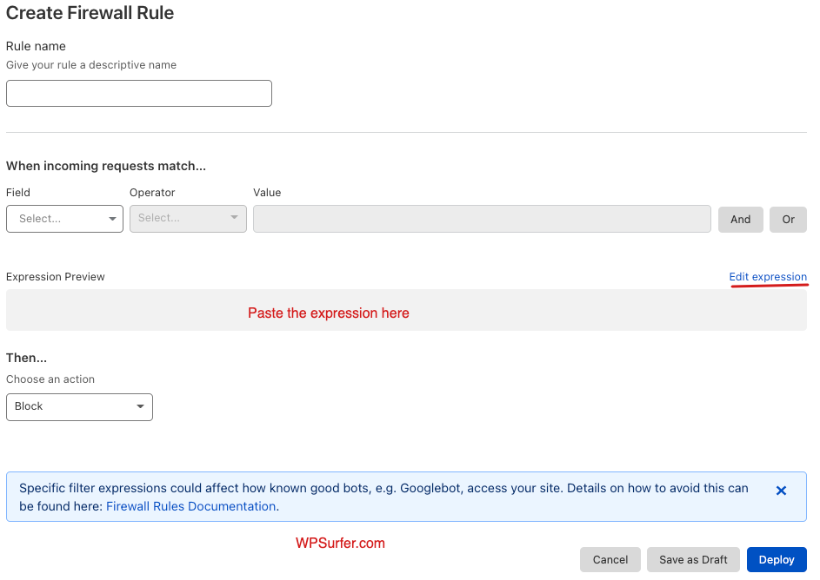
Task: Cancel the firewall rule creation
Action: pyautogui.click(x=610, y=560)
